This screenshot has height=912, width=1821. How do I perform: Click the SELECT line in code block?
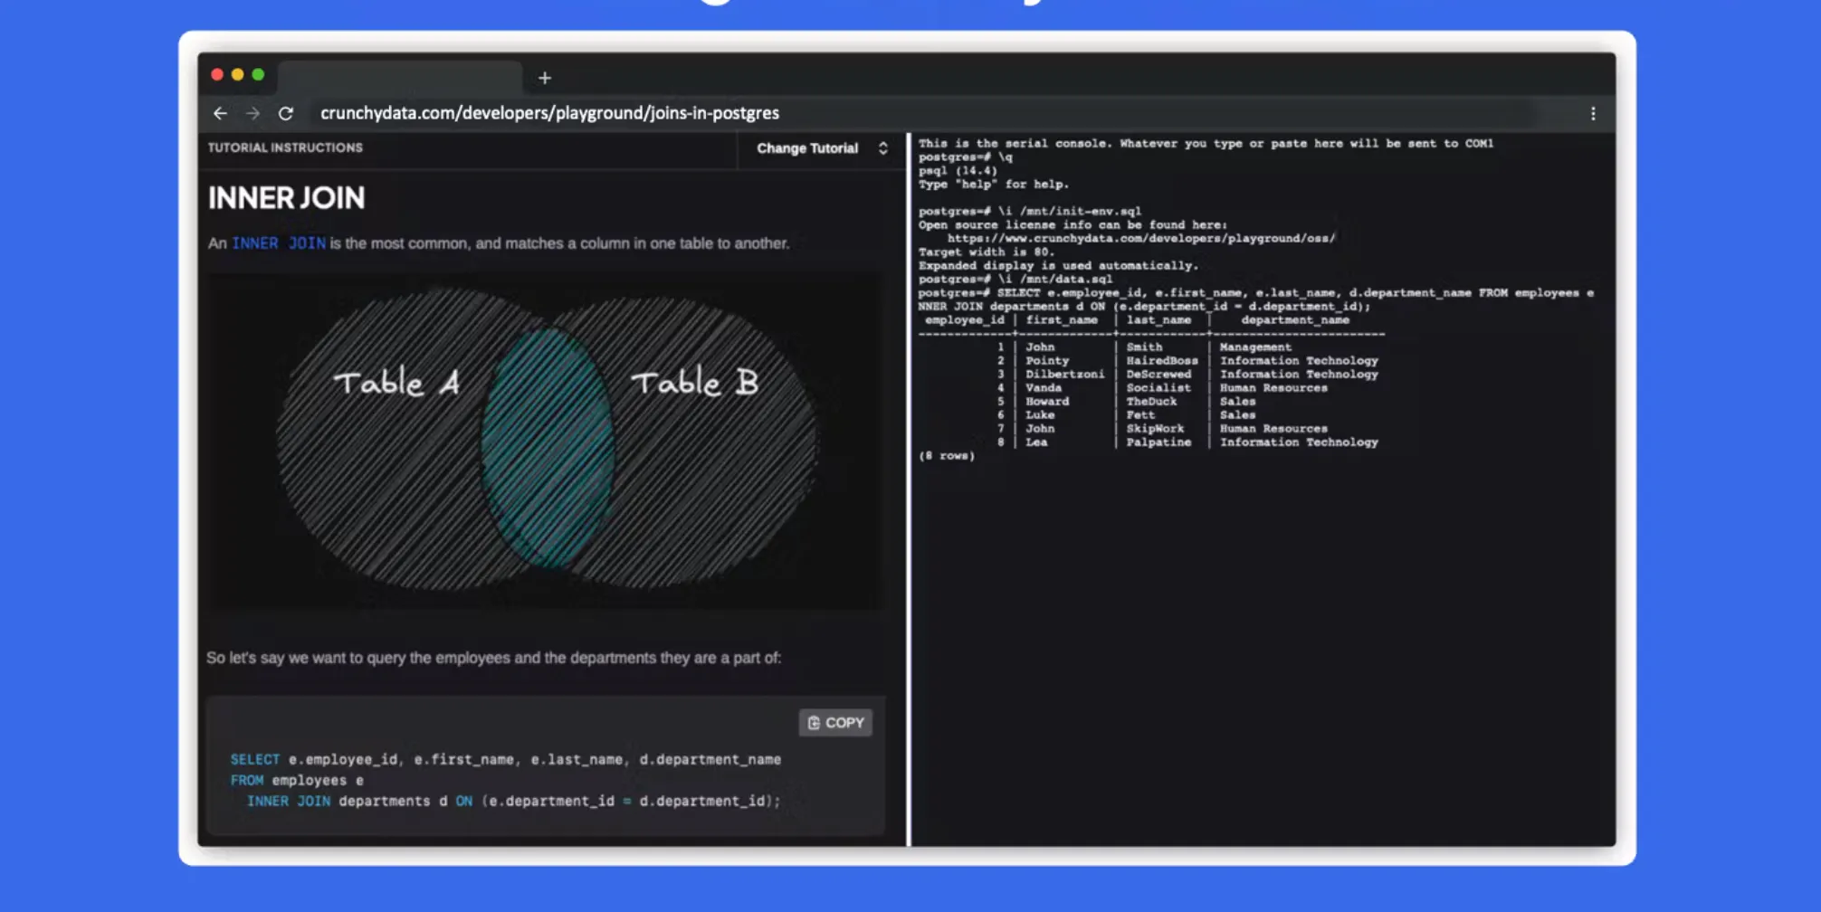coord(505,759)
